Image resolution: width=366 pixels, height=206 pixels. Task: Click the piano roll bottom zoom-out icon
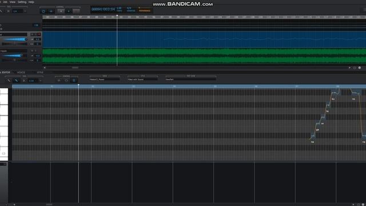[x=359, y=204]
